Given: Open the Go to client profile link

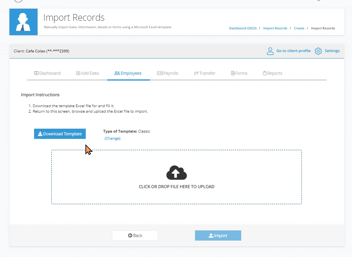Looking at the screenshot, I should click(293, 51).
